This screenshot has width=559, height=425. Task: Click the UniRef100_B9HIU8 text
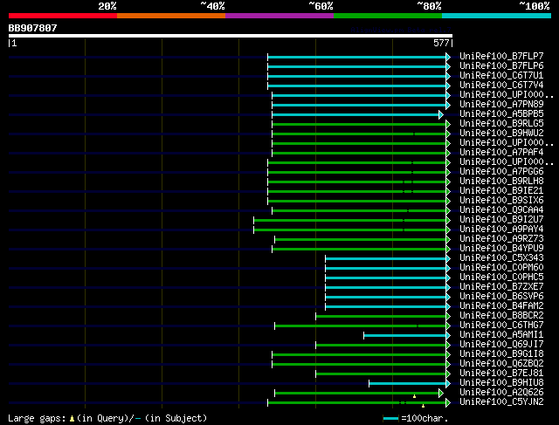coord(501,383)
